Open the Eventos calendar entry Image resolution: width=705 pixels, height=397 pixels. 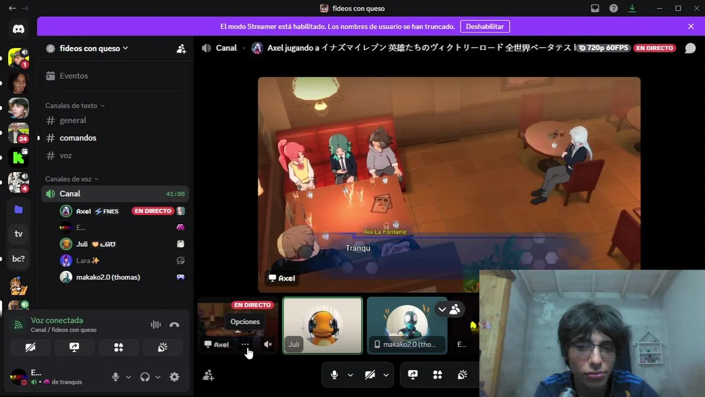pyautogui.click(x=115, y=76)
